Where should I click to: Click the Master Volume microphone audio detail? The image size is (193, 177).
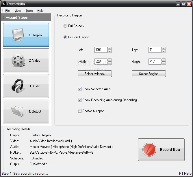71,147
